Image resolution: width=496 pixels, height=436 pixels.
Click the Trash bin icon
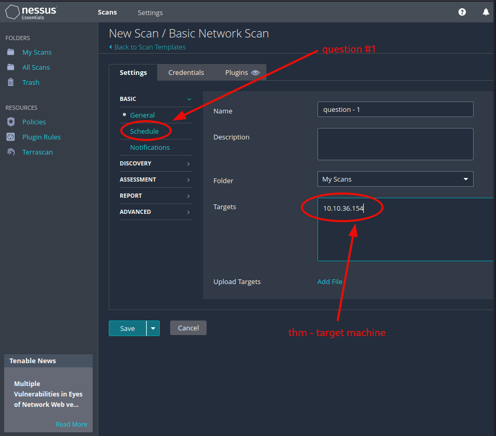tap(11, 82)
